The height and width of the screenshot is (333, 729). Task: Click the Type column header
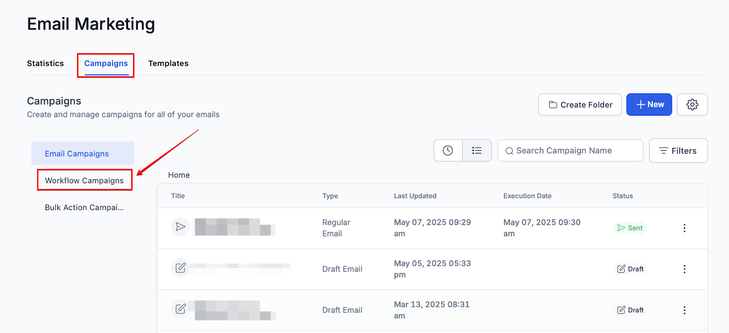pyautogui.click(x=330, y=196)
